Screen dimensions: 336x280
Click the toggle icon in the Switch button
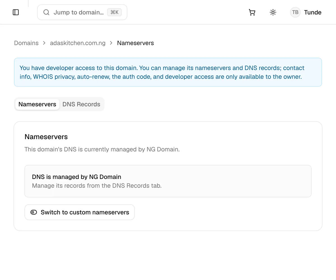(34, 212)
